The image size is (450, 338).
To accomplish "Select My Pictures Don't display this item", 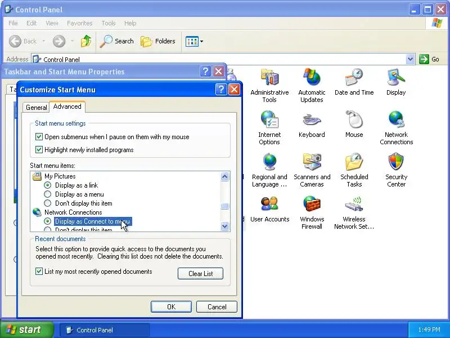I will tap(48, 203).
